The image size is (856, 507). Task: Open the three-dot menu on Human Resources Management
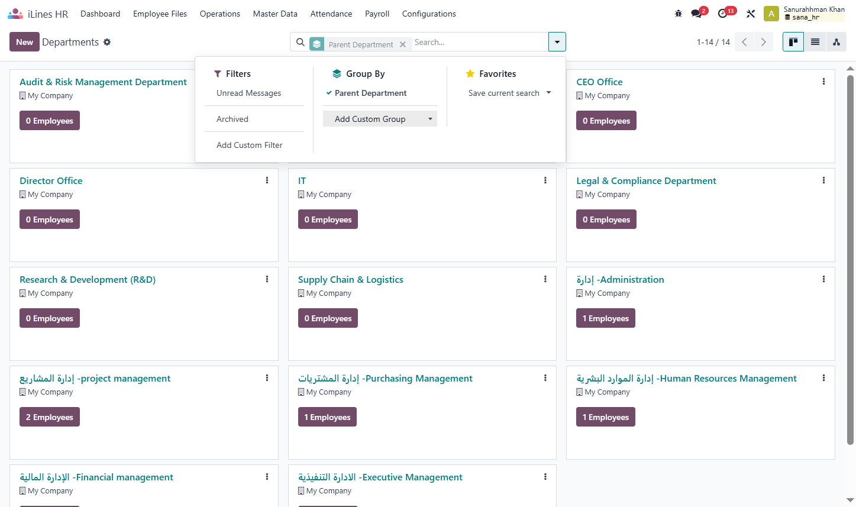coord(823,378)
